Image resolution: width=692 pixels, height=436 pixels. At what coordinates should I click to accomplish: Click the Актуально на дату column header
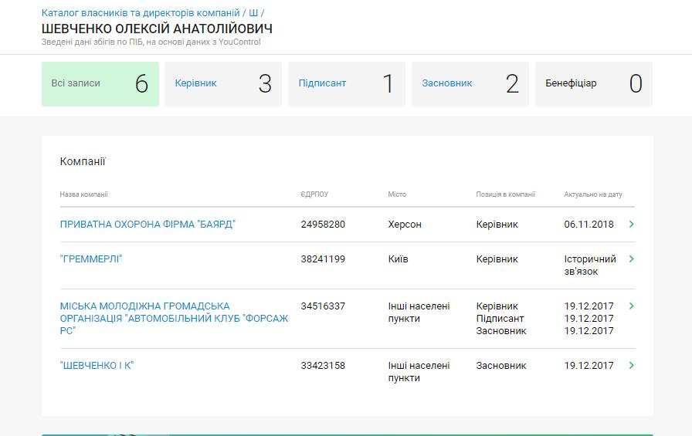pyautogui.click(x=592, y=194)
